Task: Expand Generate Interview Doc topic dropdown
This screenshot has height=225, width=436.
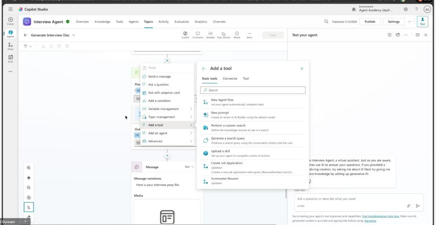Action: click(x=74, y=35)
